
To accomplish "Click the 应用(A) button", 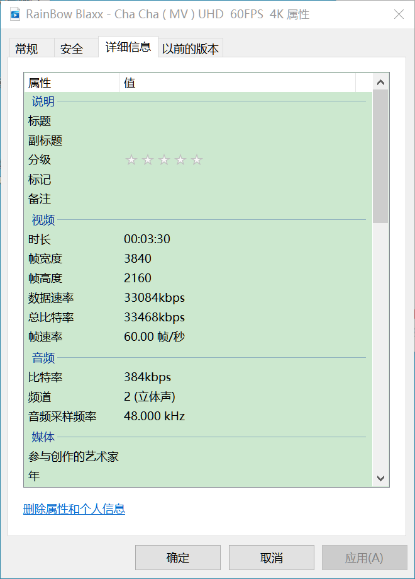I will [x=365, y=558].
